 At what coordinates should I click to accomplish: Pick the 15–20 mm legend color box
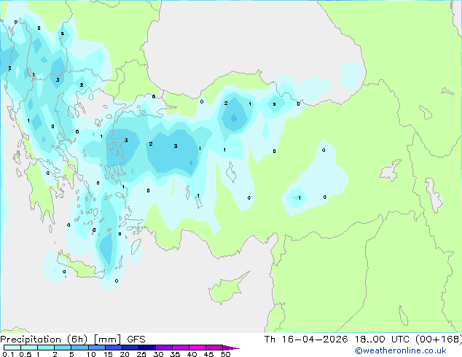113,348
